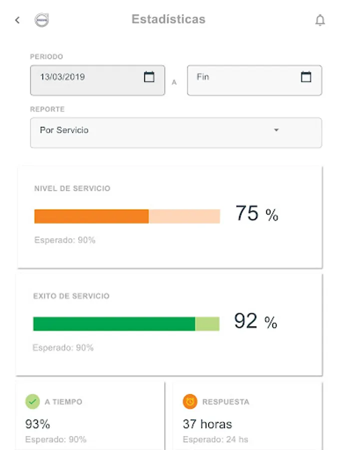The image size is (337, 450).
Task: Open the Reporte selection box
Action: [x=176, y=132]
